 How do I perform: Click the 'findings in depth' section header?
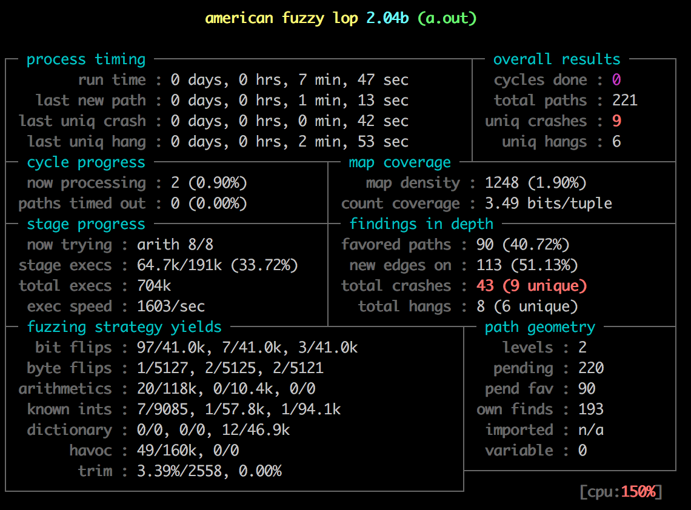[x=421, y=224]
